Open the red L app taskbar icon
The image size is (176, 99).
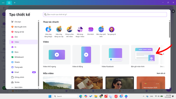106,96
